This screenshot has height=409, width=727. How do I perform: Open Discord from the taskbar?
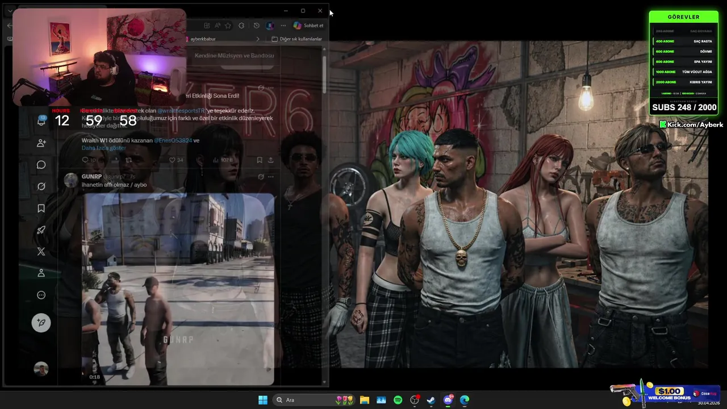click(x=448, y=400)
